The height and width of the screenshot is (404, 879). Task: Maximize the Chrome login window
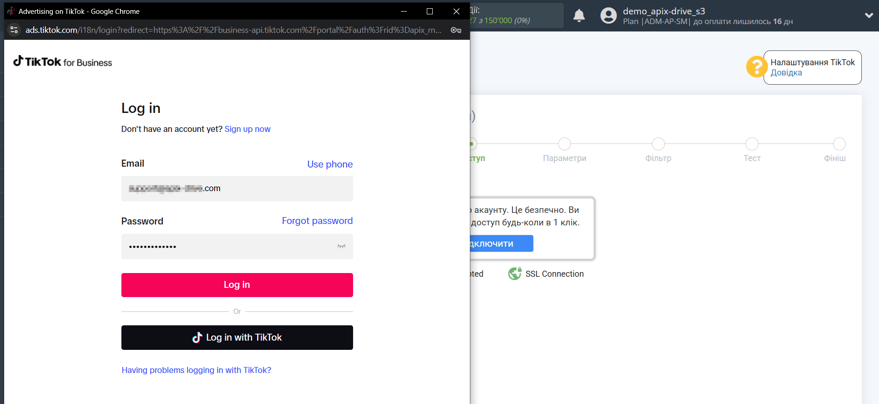430,11
